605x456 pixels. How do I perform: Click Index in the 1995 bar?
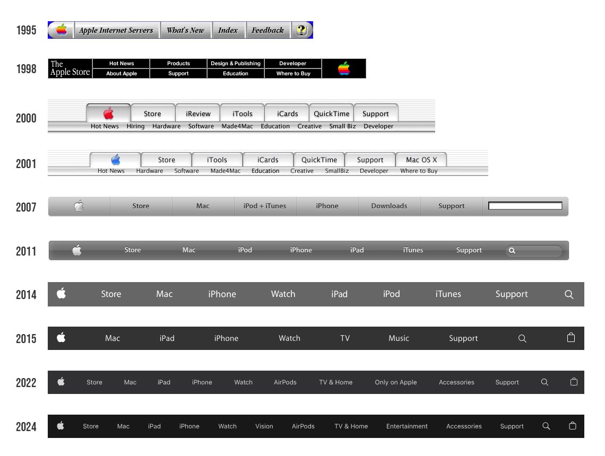[228, 30]
